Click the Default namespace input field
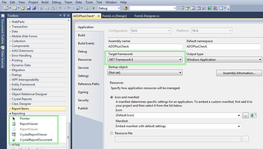The image size is (263, 149). click(x=223, y=46)
